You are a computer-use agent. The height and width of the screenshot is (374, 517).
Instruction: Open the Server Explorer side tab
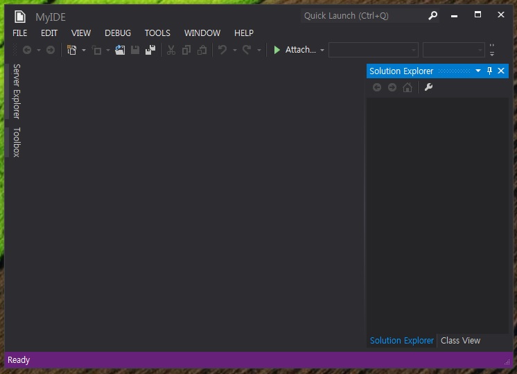pos(17,91)
